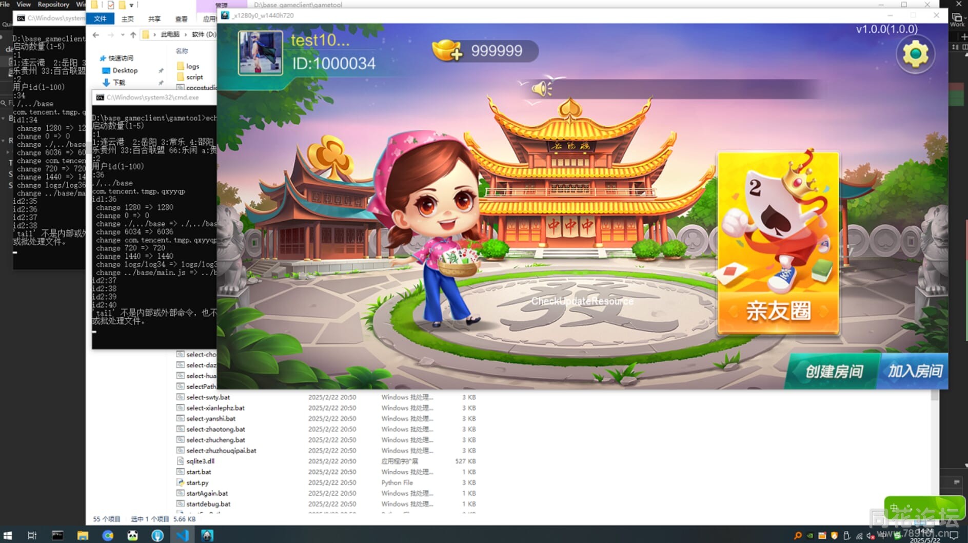Image resolution: width=968 pixels, height=543 pixels.
Task: Open the game client taskbar icon
Action: tap(207, 535)
